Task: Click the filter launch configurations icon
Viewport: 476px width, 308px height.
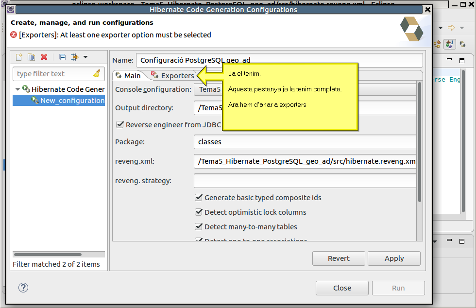Action: point(74,57)
